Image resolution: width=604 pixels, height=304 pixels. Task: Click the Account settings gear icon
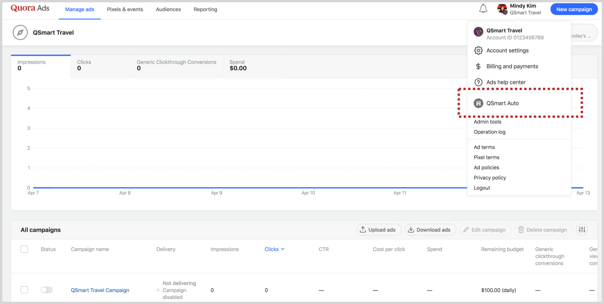[478, 51]
